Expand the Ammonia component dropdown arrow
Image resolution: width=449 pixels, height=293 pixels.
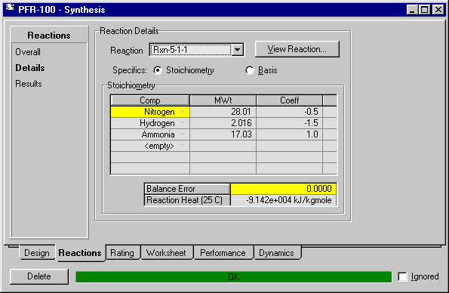click(x=182, y=134)
